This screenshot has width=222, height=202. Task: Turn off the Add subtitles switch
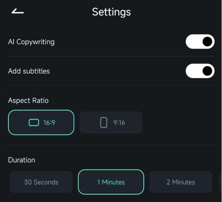[x=200, y=71]
